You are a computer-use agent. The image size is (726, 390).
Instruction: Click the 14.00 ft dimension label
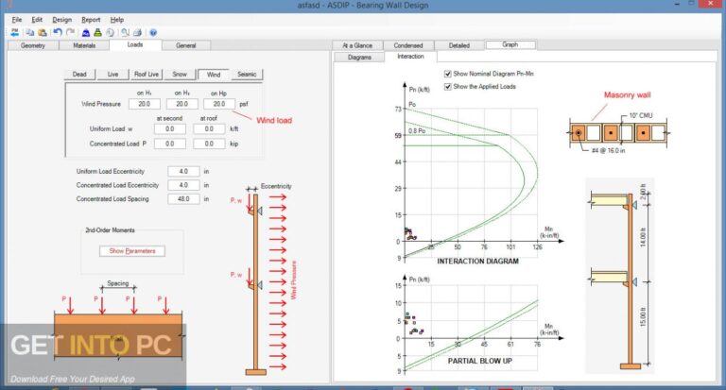(x=643, y=239)
